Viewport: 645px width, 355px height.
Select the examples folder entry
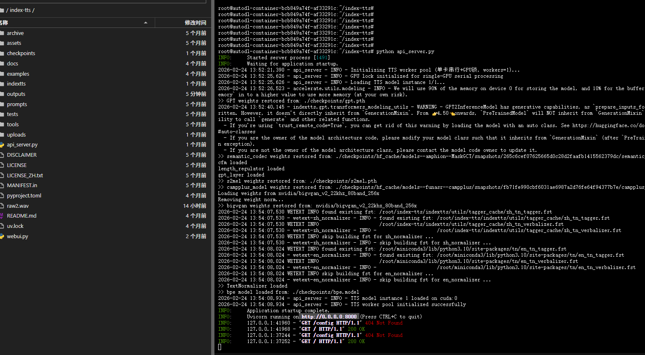click(18, 74)
